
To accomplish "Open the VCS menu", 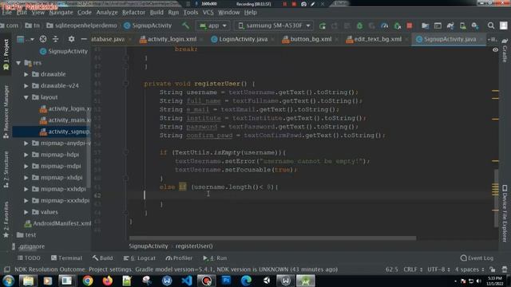I will pyautogui.click(x=208, y=13).
